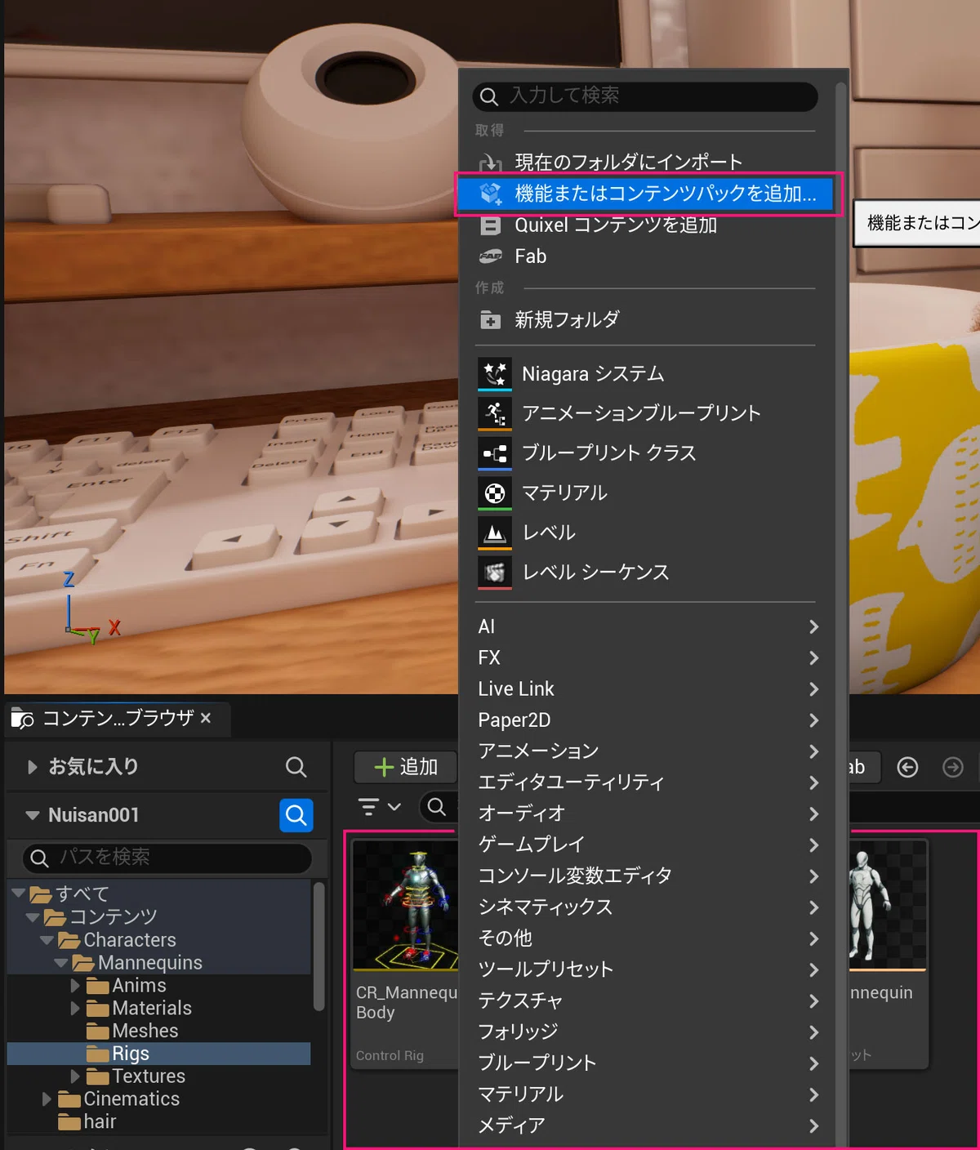Open the Paper2D submenu
This screenshot has height=1150, width=980.
(647, 720)
